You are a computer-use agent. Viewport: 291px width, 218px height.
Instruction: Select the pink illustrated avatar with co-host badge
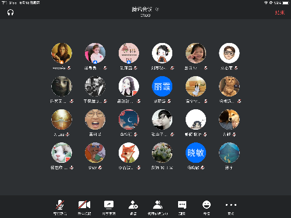129,53
